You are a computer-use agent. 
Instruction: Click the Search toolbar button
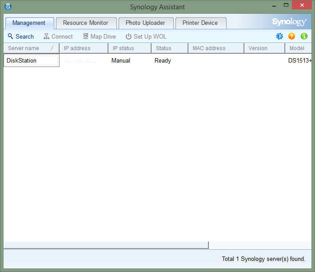tap(21, 36)
